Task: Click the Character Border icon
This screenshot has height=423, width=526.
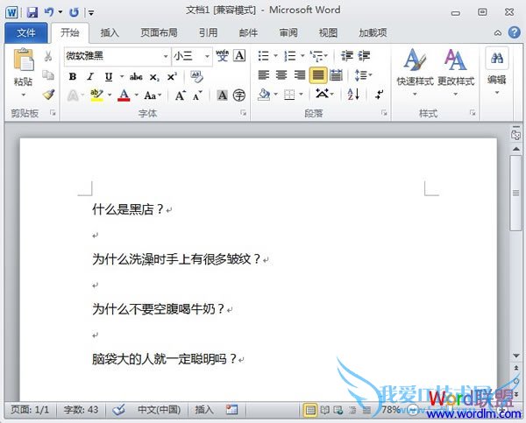Action: tap(239, 56)
